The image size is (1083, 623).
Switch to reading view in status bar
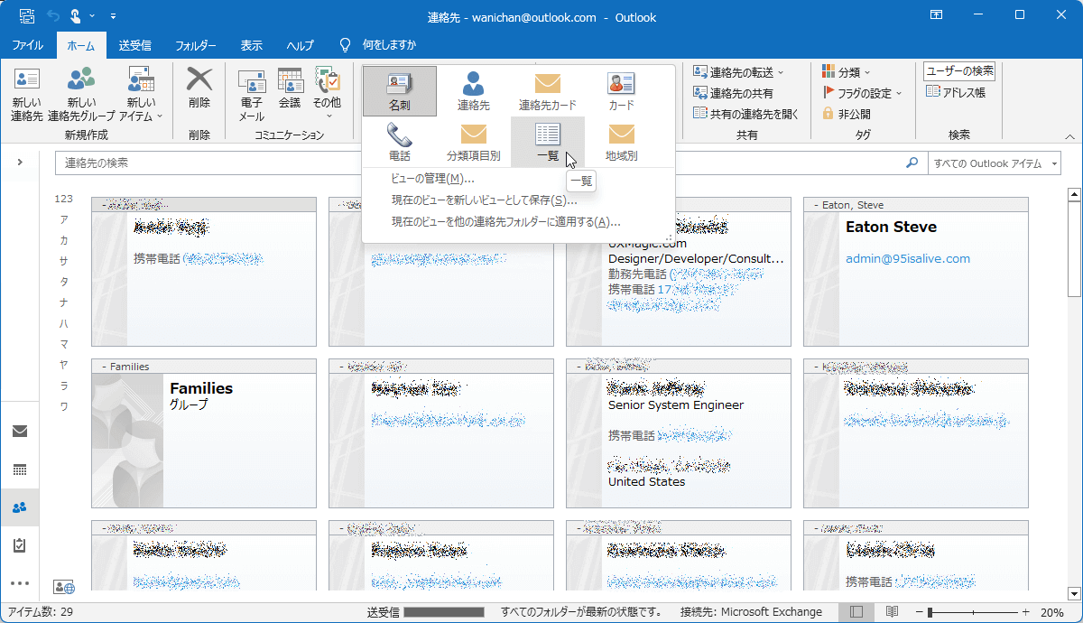[x=892, y=612]
